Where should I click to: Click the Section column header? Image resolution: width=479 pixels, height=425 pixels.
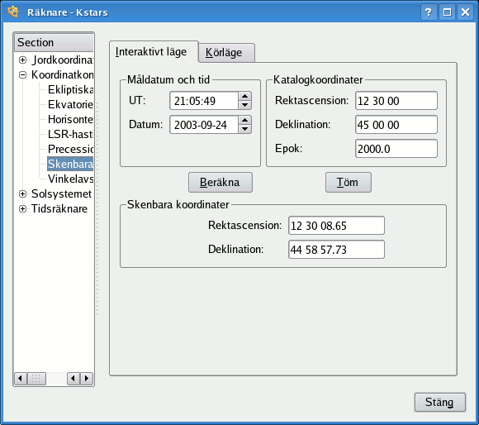(54, 42)
